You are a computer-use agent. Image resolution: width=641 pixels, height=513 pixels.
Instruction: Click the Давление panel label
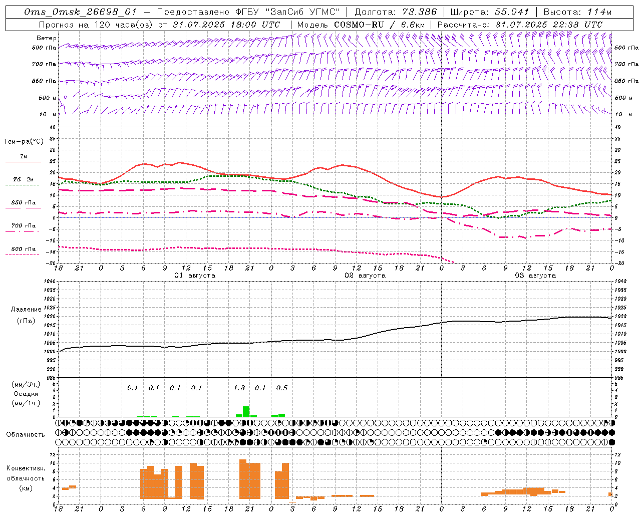coord(26,310)
